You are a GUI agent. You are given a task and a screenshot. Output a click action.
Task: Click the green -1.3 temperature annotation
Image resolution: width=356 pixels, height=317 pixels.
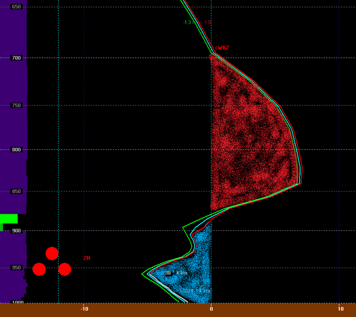point(188,22)
